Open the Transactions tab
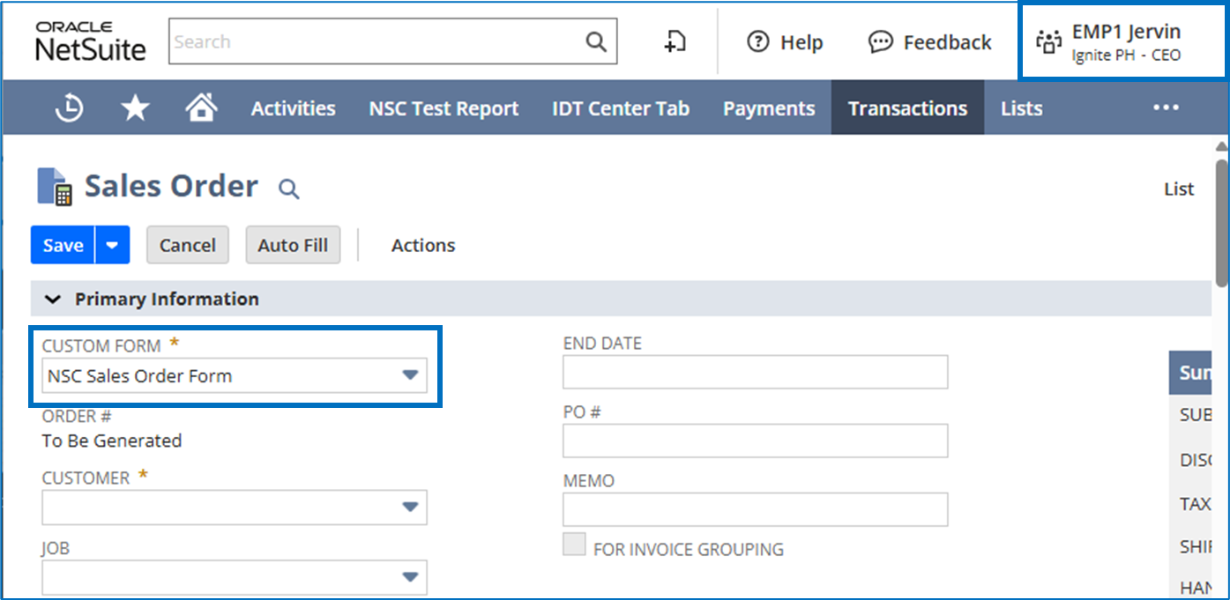Viewport: 1230px width, 600px height. pos(907,107)
